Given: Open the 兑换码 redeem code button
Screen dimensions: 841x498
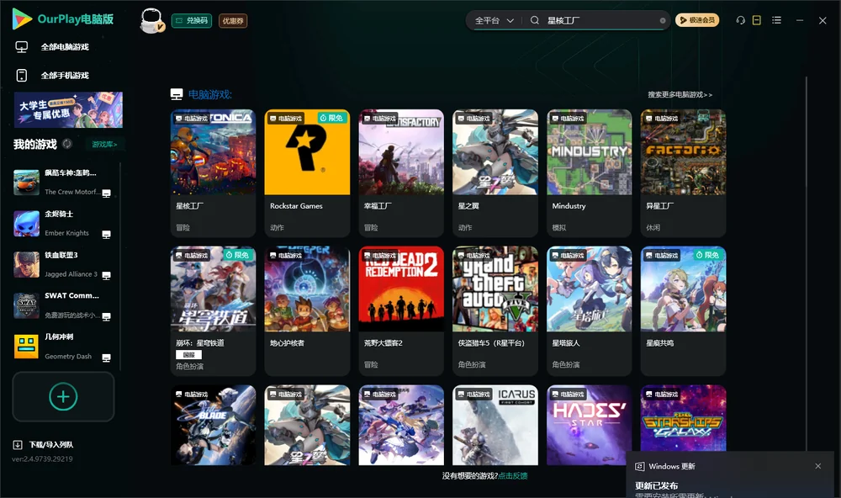Looking at the screenshot, I should point(192,20).
